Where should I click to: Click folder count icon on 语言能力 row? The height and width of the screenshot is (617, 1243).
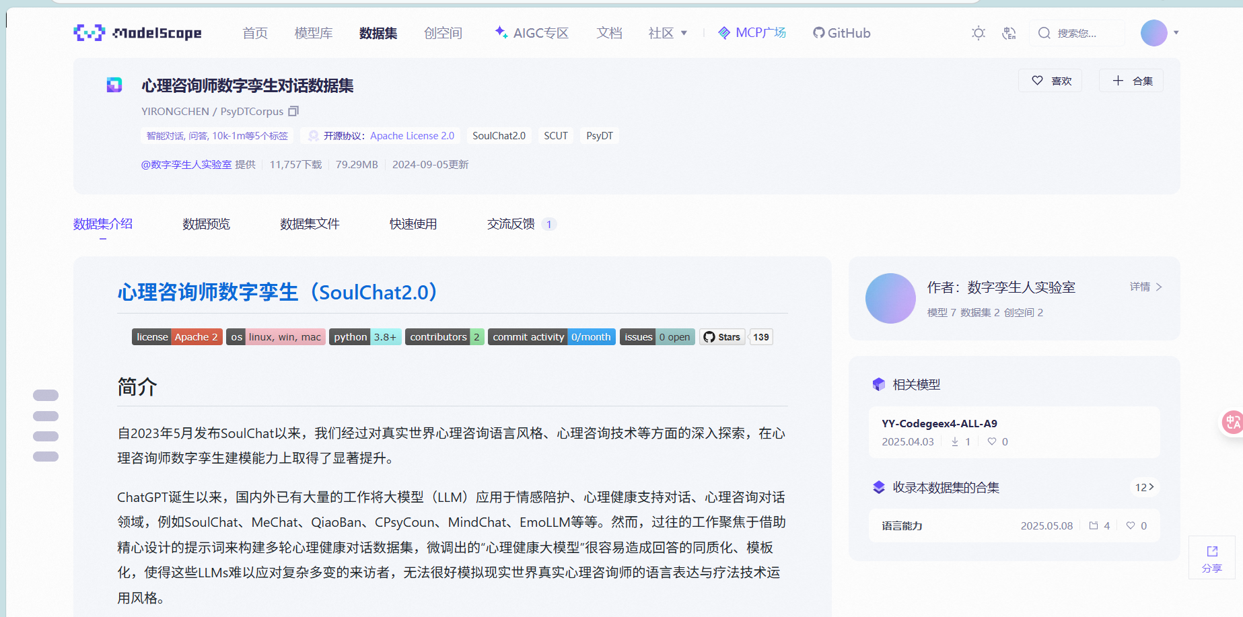pyautogui.click(x=1094, y=526)
